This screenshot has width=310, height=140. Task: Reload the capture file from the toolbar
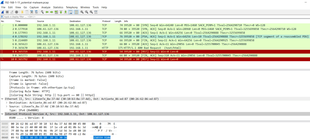[x=36, y=12]
